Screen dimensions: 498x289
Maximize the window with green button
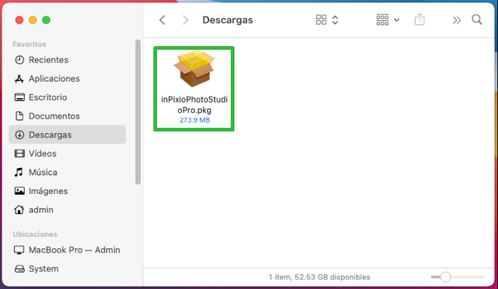(46, 20)
